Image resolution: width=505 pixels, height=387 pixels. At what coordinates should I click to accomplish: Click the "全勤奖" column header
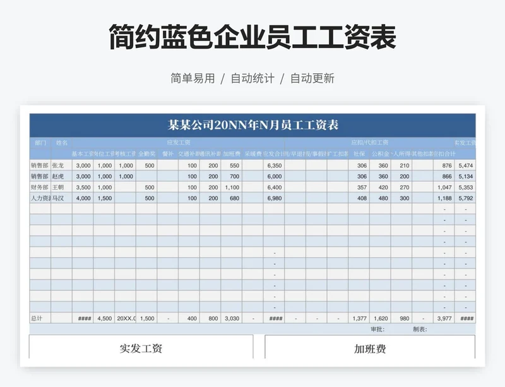coord(146,154)
